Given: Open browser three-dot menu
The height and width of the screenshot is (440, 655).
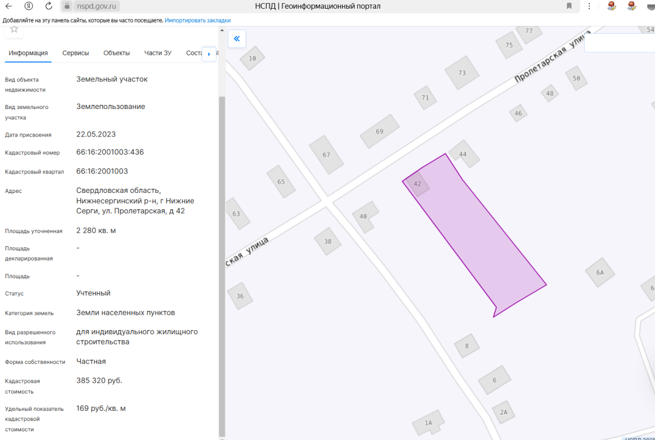Looking at the screenshot, I should pos(589,6).
